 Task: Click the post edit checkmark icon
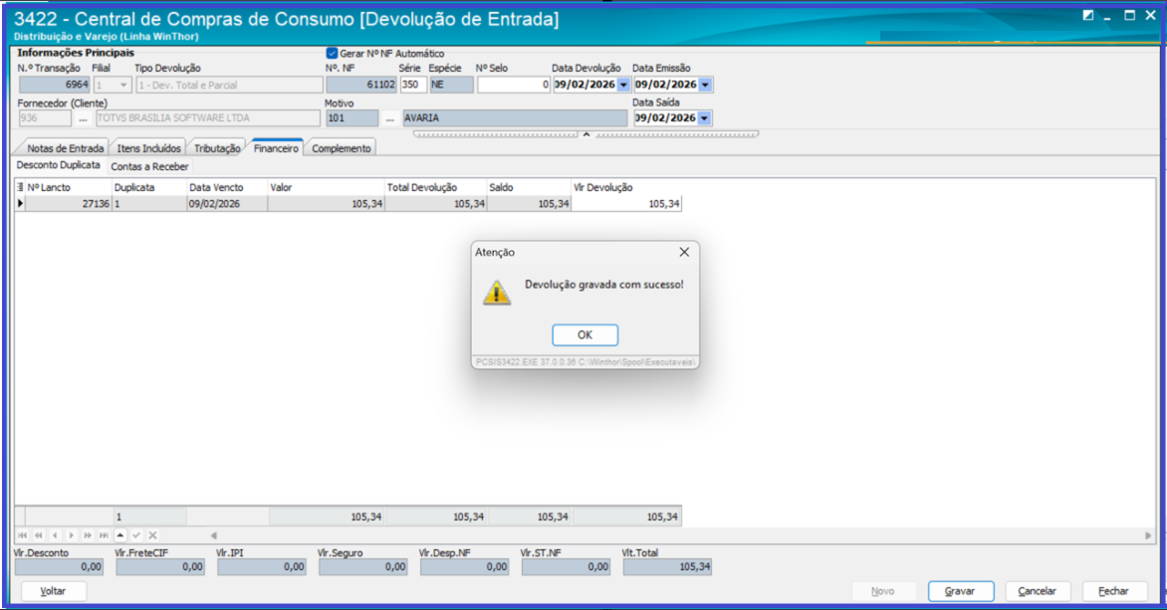pyautogui.click(x=137, y=534)
